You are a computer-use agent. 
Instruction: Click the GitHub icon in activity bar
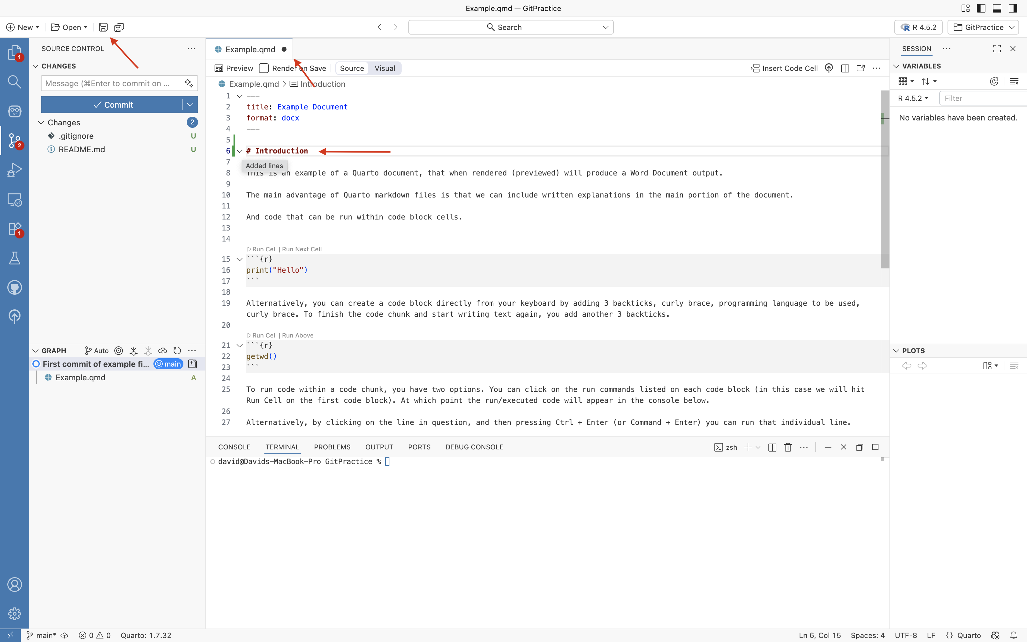14,287
